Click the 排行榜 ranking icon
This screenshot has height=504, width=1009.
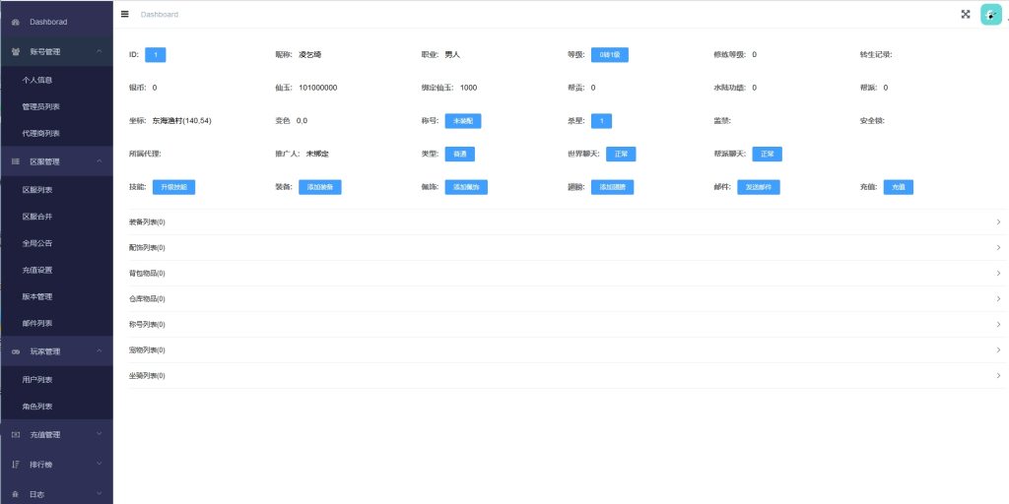(x=15, y=463)
